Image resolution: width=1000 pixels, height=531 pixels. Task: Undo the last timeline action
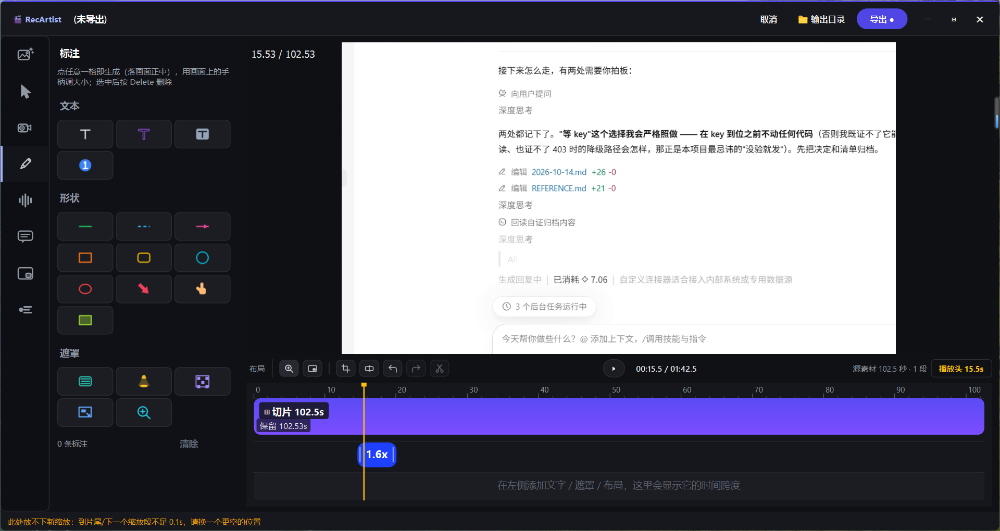coord(393,369)
